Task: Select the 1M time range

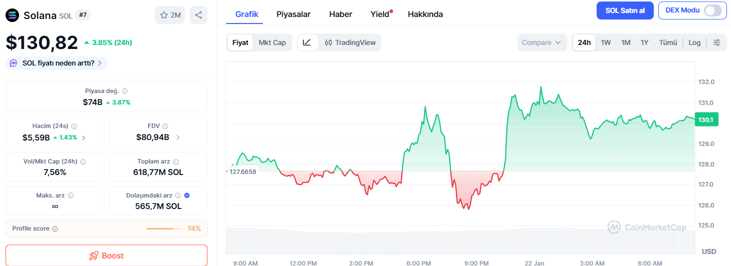Action: click(x=626, y=42)
